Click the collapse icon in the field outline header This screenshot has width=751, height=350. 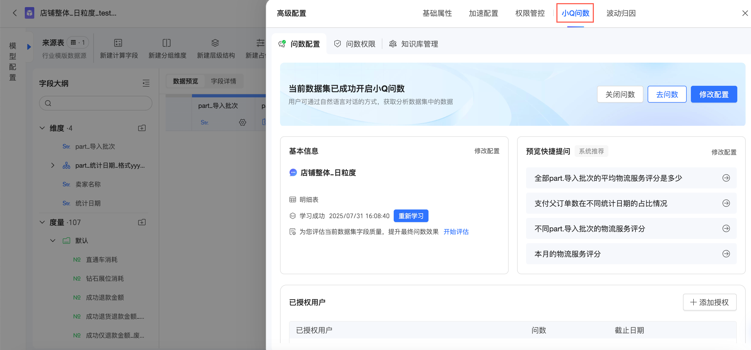pyautogui.click(x=146, y=83)
